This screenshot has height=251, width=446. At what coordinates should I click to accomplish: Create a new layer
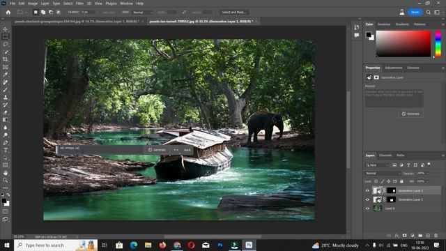[428, 236]
